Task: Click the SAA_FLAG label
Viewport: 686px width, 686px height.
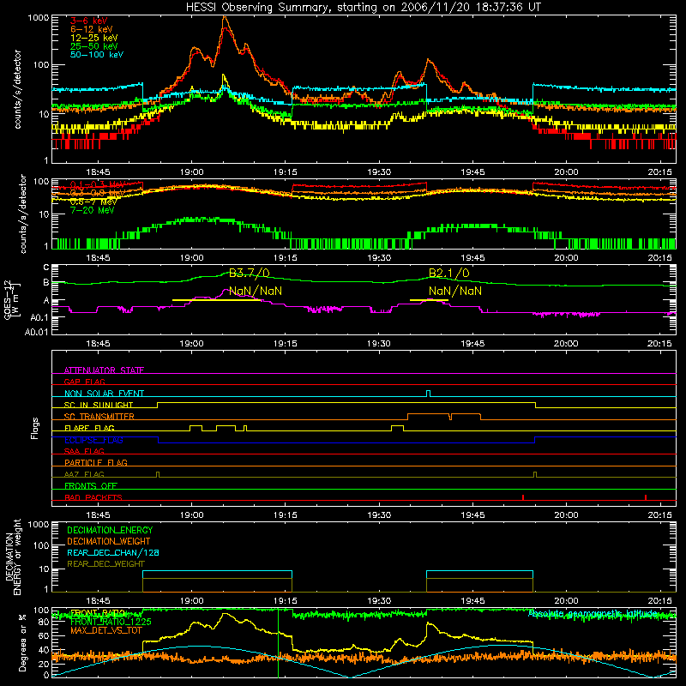Action: [84, 451]
